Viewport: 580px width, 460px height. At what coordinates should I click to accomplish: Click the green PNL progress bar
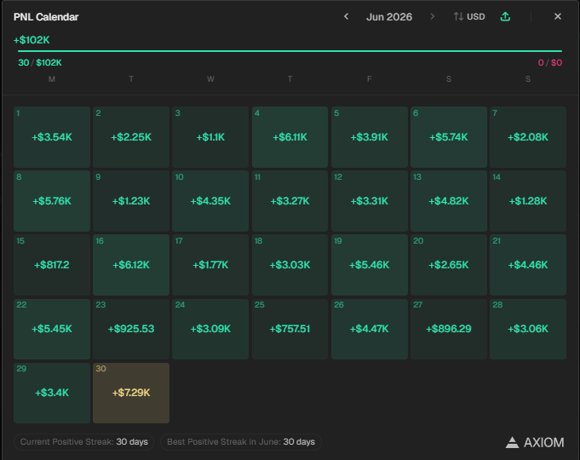[290, 51]
